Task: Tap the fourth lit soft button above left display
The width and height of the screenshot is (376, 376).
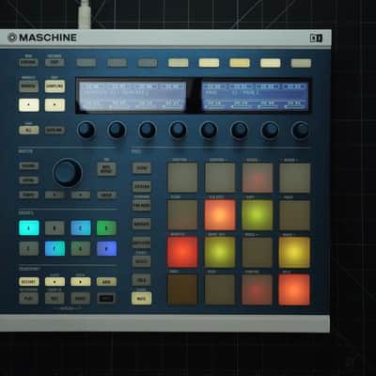Action: pyautogui.click(x=178, y=63)
